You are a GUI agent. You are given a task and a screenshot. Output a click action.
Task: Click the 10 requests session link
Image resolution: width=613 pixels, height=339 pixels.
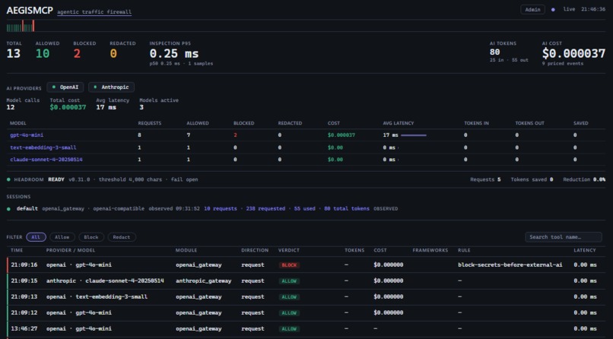(220, 208)
